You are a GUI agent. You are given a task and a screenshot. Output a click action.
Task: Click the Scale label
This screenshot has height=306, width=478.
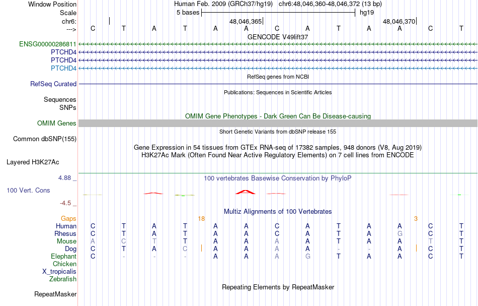coord(68,13)
